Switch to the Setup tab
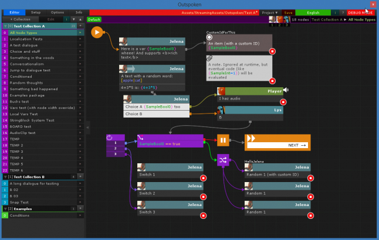This screenshot has height=240, width=379. [x=36, y=12]
